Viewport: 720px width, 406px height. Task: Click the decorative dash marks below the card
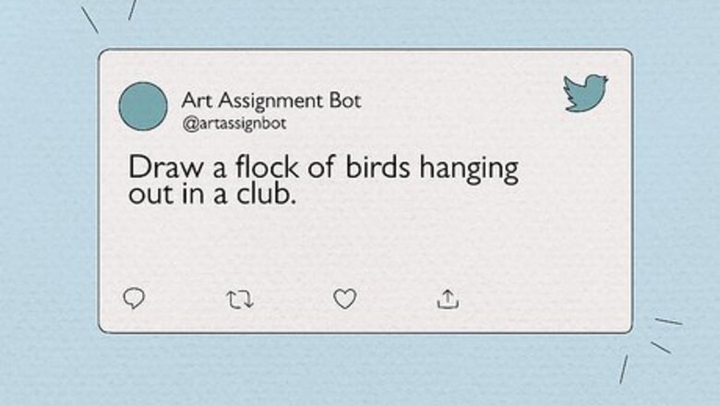[x=660, y=347]
